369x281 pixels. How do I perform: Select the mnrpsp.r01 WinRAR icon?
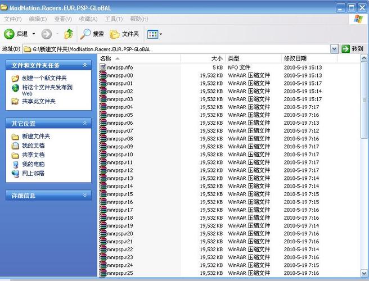(x=102, y=83)
